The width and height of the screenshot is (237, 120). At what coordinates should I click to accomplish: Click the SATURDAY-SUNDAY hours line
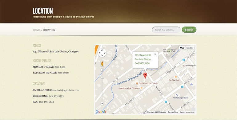point(51,73)
